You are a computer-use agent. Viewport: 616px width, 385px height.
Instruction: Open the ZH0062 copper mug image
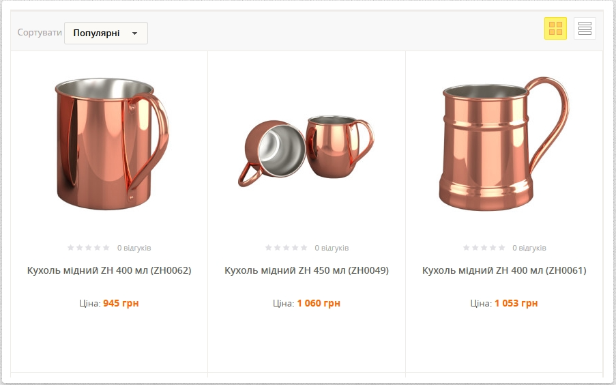[111, 143]
